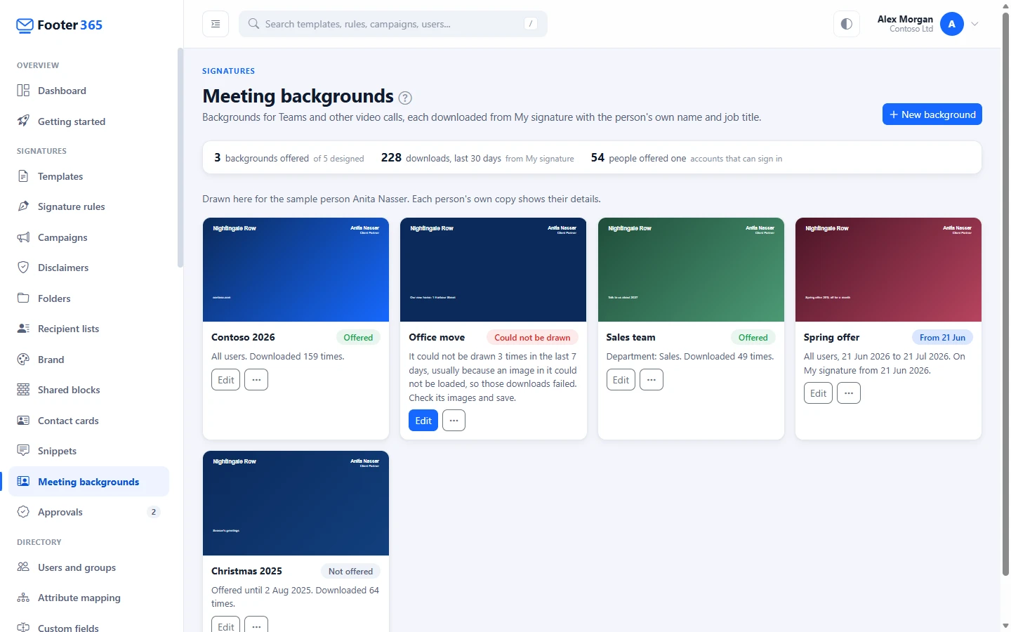Click the Campaigns megaphone icon
Screen dimensions: 1011x632
coord(23,237)
